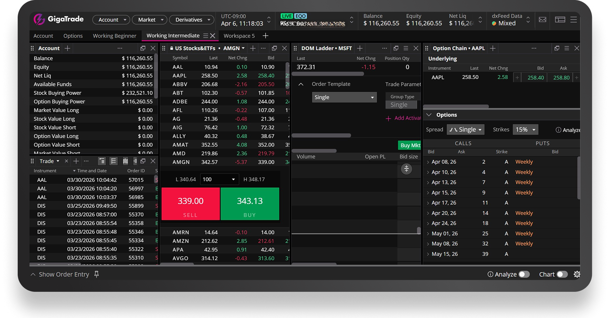
Task: Pin the order entry panel
Action: pos(97,274)
